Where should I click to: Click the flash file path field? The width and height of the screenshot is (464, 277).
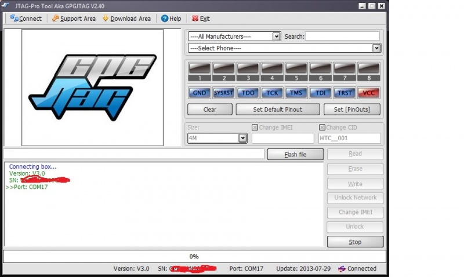tap(134, 154)
